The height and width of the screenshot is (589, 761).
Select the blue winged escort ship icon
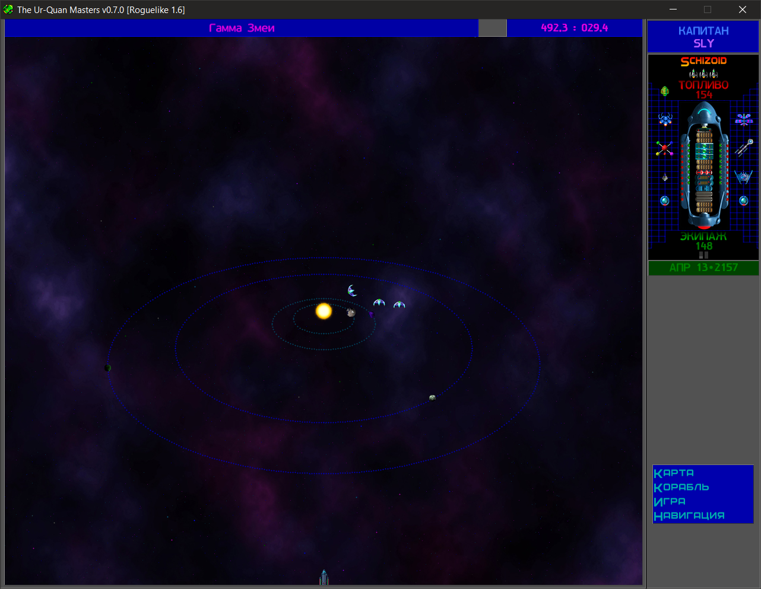(743, 176)
